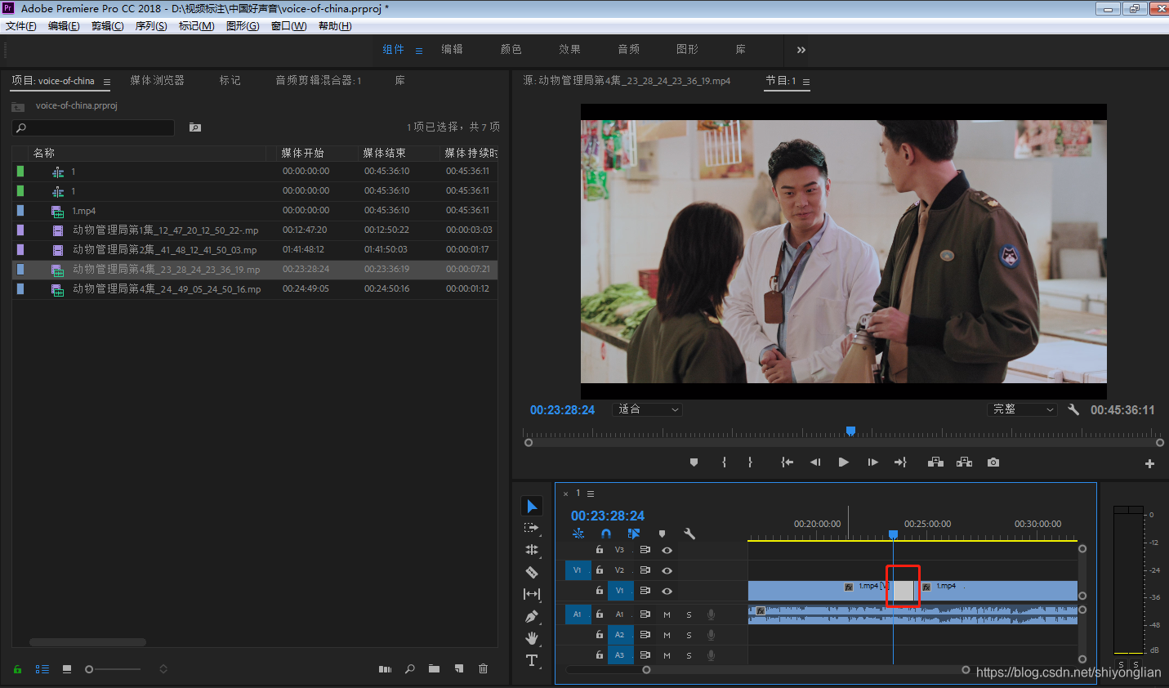Open sort icons chevron in project panel
Image resolution: width=1169 pixels, height=688 pixels.
163,668
